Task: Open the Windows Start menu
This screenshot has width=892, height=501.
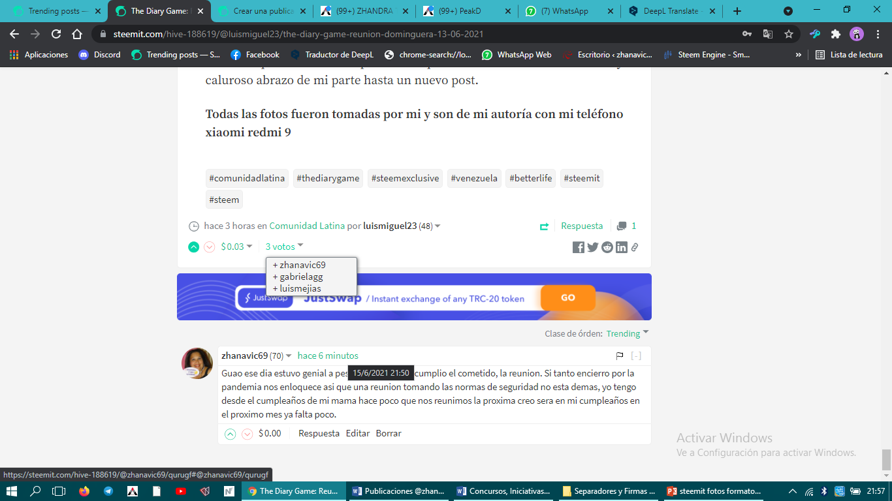Action: tap(11, 491)
